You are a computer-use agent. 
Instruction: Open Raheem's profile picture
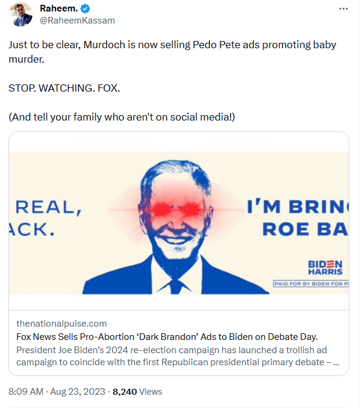20,14
